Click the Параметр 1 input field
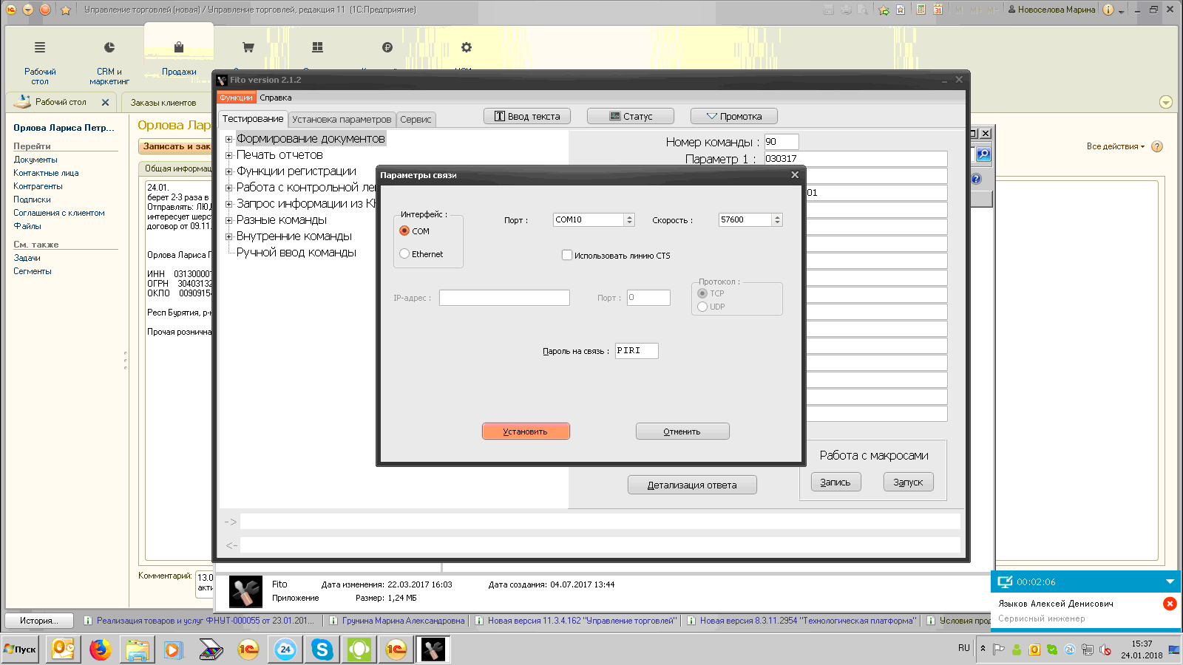 tap(855, 158)
